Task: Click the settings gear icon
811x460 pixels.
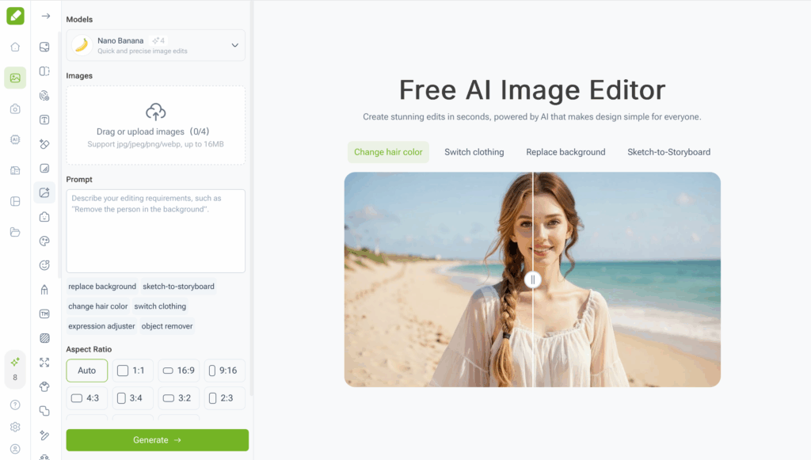Action: pos(14,425)
